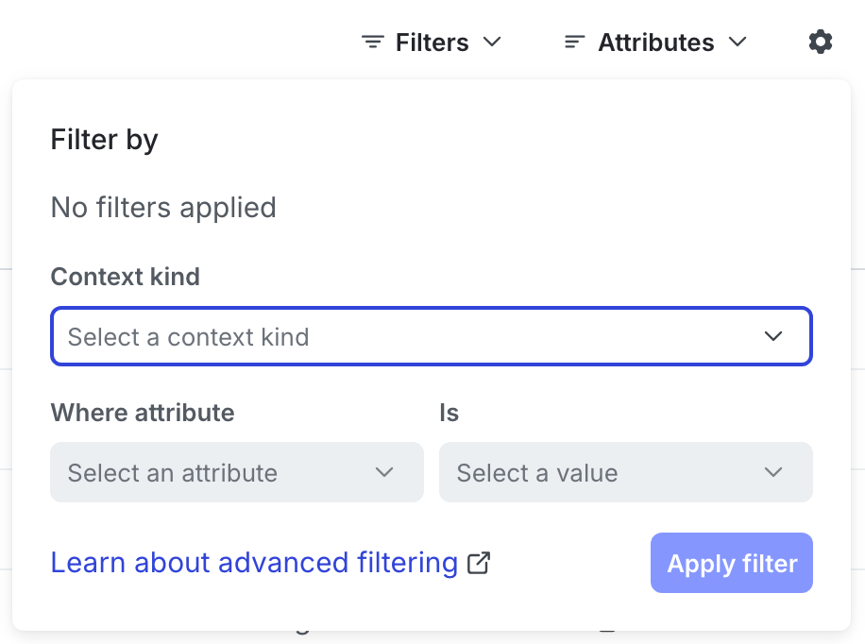Open the Context kind dropdown
Image resolution: width=865 pixels, height=644 pixels.
(x=431, y=336)
